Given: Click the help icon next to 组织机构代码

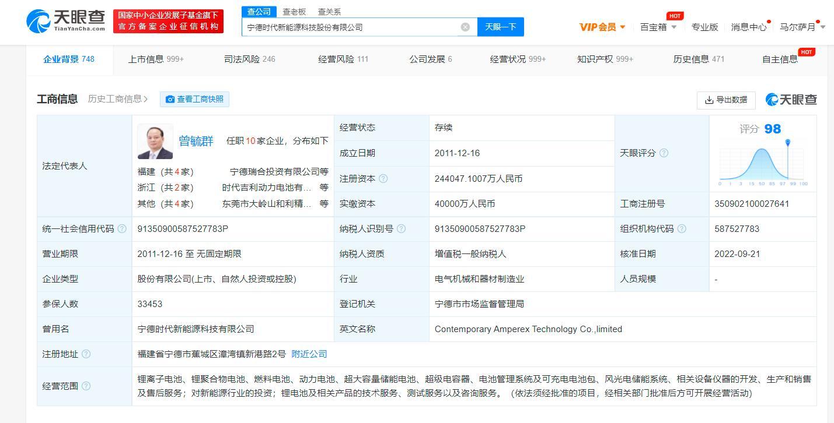Looking at the screenshot, I should pyautogui.click(x=682, y=228).
